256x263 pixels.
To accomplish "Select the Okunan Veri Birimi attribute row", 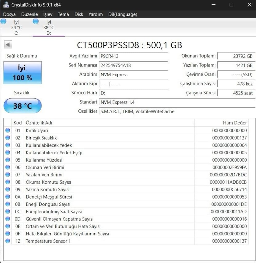I will coord(126,167).
